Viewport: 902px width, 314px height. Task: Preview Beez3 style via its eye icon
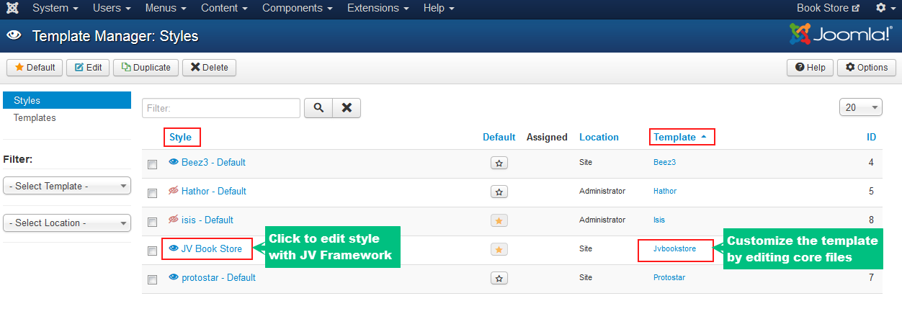click(x=173, y=162)
